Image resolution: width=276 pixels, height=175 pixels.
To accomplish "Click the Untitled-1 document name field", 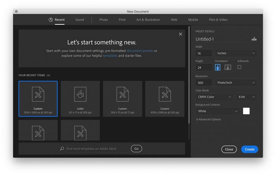I will tap(222, 39).
